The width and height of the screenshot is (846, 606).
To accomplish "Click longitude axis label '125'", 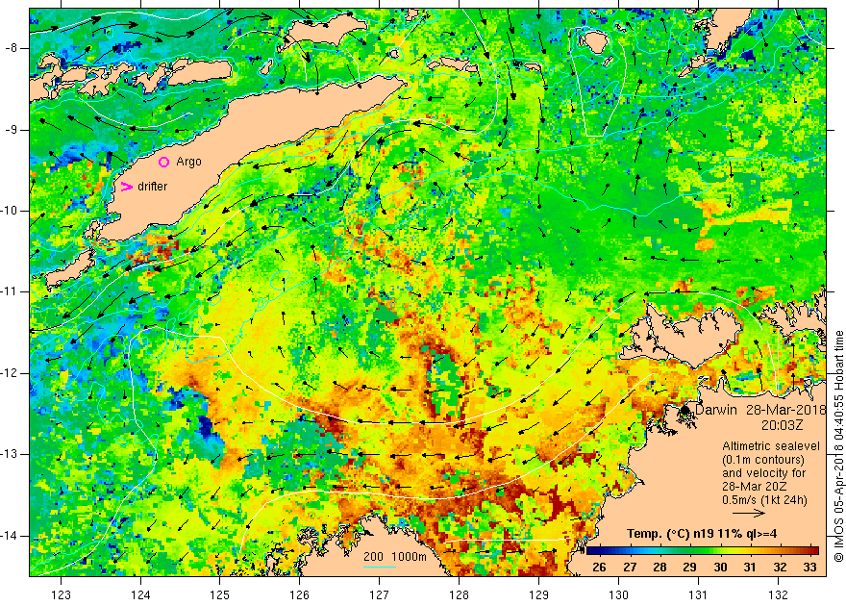I will pos(220,594).
